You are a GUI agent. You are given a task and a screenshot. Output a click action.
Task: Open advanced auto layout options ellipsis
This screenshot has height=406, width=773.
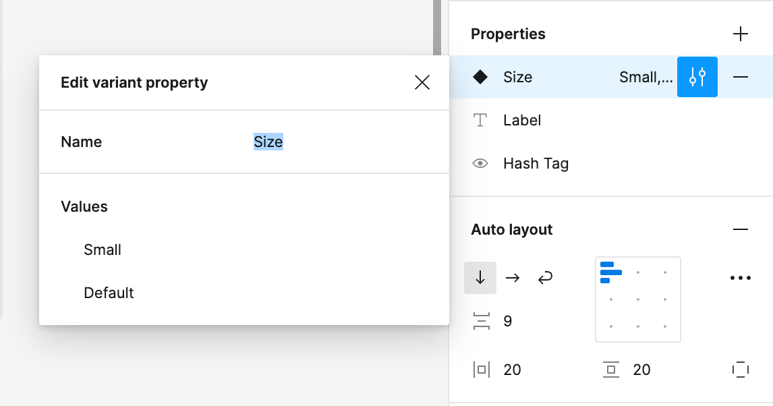pyautogui.click(x=741, y=277)
